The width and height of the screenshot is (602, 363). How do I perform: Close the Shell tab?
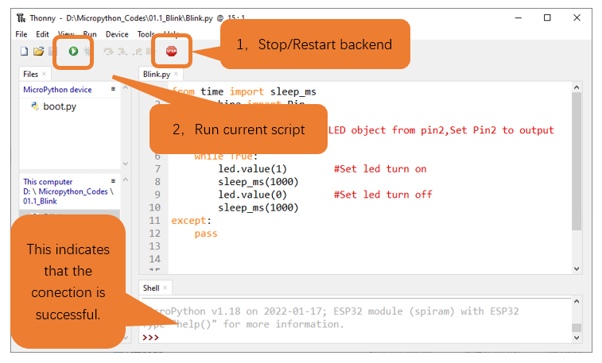165,288
